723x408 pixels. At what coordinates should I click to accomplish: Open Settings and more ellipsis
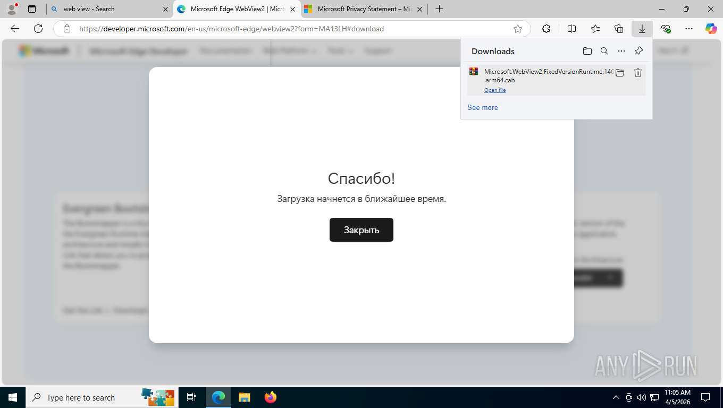tap(689, 29)
